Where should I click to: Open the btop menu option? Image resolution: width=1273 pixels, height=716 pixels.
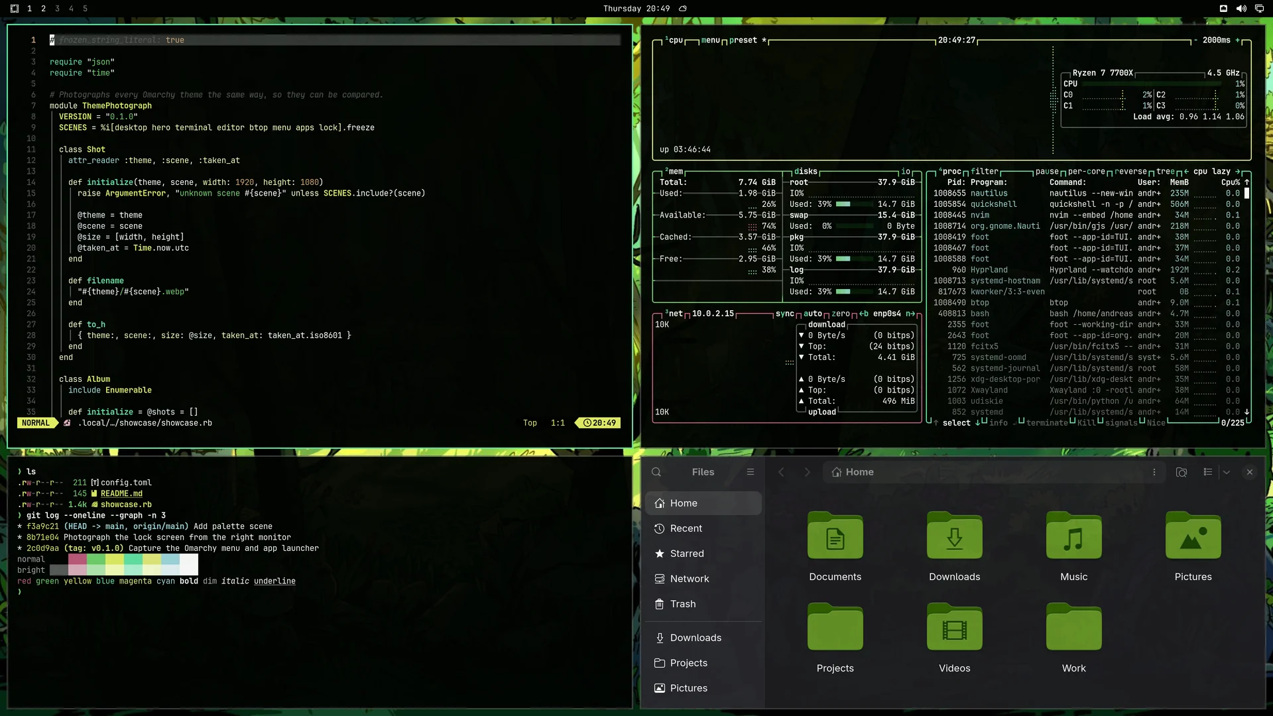tap(710, 40)
